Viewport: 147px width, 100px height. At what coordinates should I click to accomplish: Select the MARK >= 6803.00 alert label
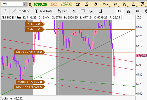point(28,52)
